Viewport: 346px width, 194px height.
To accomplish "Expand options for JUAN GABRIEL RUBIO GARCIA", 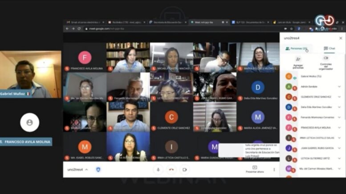I will coord(339,148).
